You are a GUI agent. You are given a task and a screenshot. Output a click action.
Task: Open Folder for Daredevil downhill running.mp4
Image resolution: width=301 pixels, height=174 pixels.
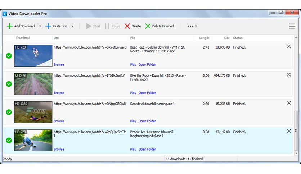[147, 121]
